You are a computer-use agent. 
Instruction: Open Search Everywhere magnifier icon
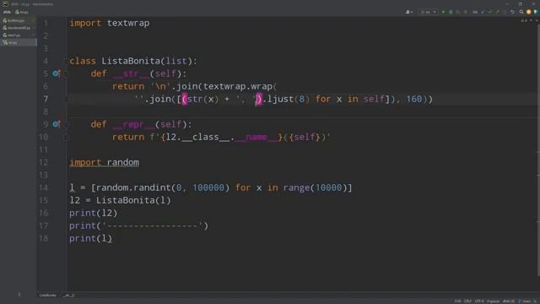(521, 12)
